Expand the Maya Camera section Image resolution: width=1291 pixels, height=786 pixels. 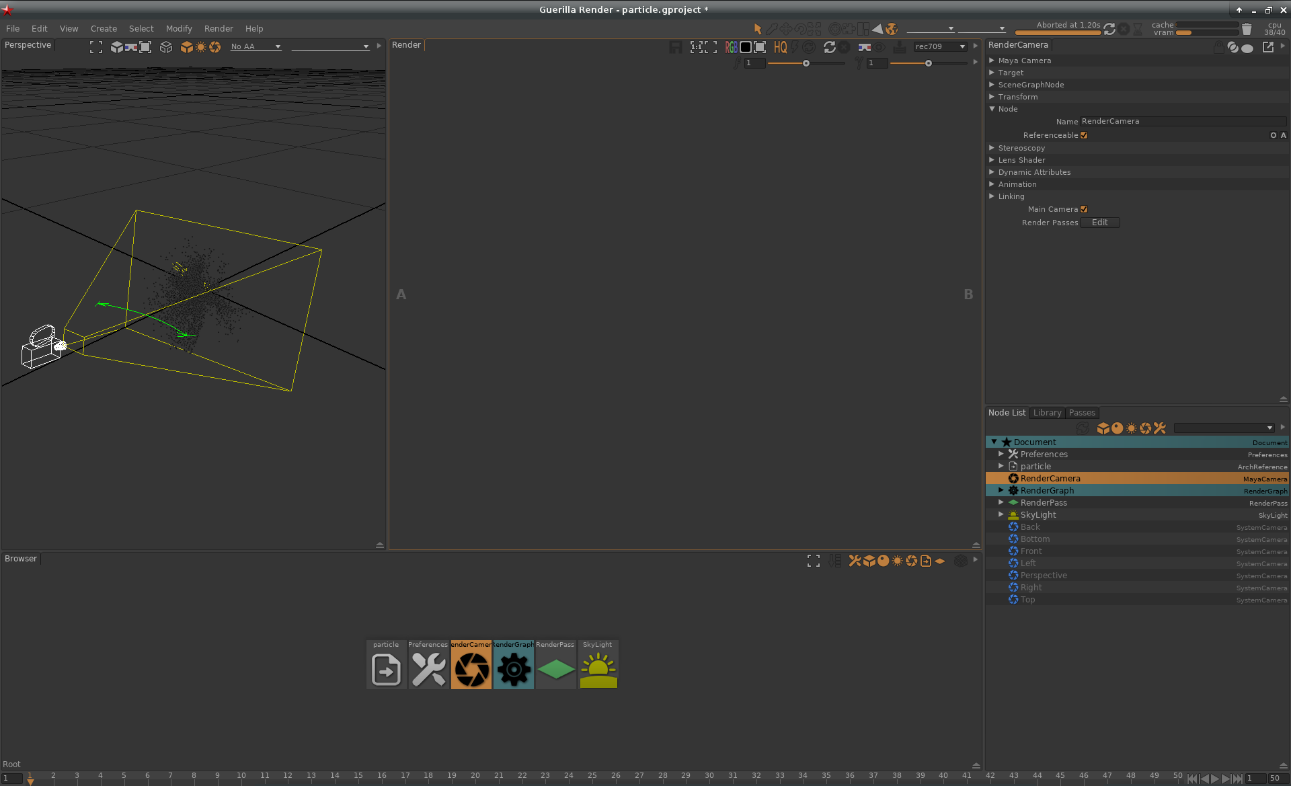click(x=992, y=61)
